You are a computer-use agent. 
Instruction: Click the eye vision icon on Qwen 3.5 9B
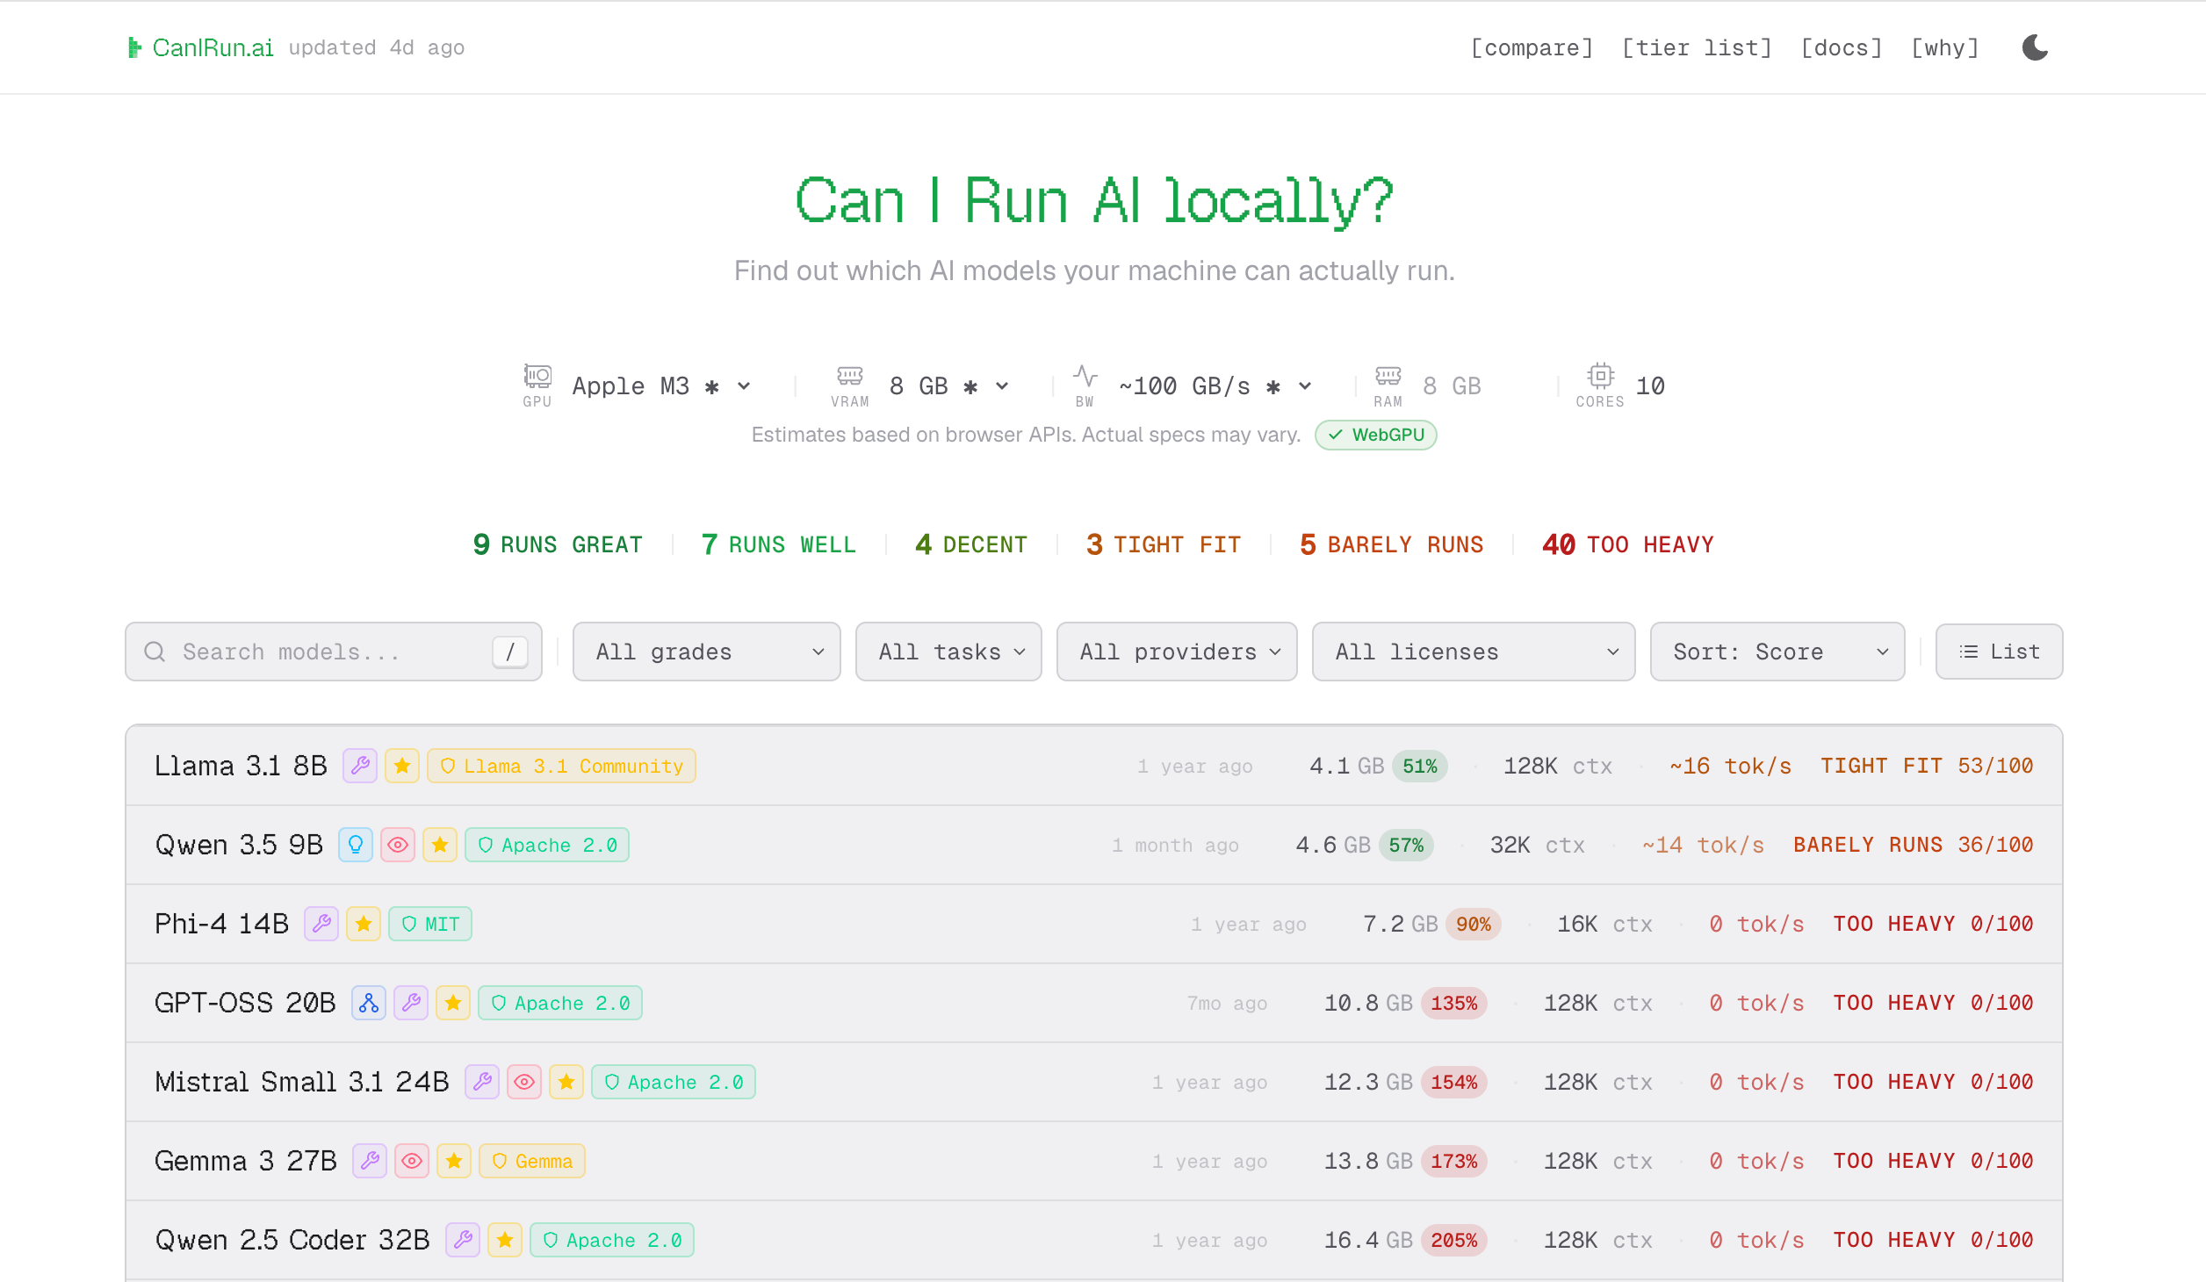[398, 845]
